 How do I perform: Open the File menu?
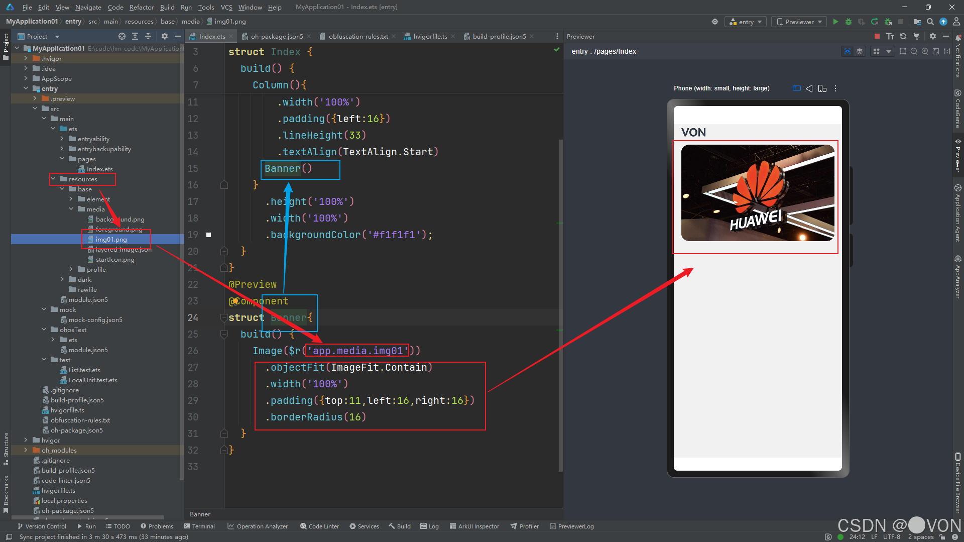pyautogui.click(x=27, y=7)
